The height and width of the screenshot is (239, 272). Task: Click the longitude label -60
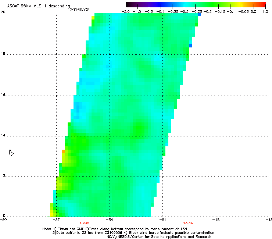3,220
